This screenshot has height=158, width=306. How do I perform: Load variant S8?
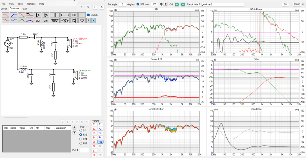click(x=94, y=155)
